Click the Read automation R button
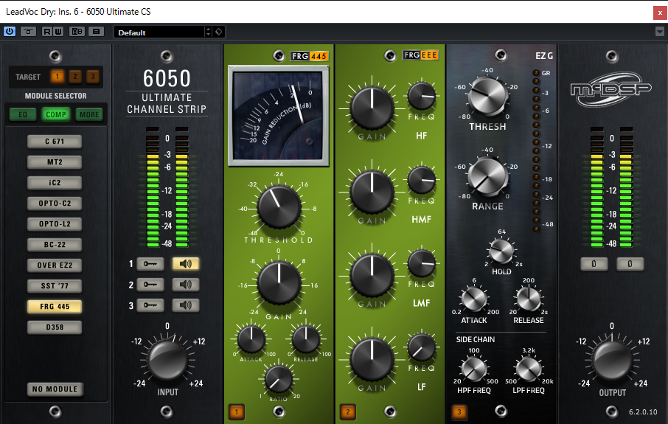The image size is (668, 424). (x=47, y=32)
